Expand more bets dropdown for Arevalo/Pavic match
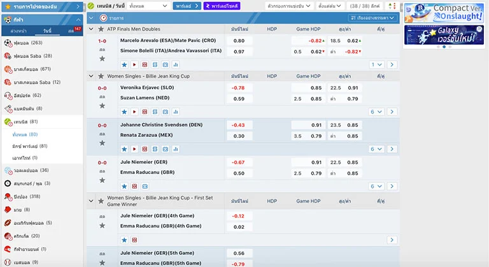The image size is (489, 267). tap(377, 64)
